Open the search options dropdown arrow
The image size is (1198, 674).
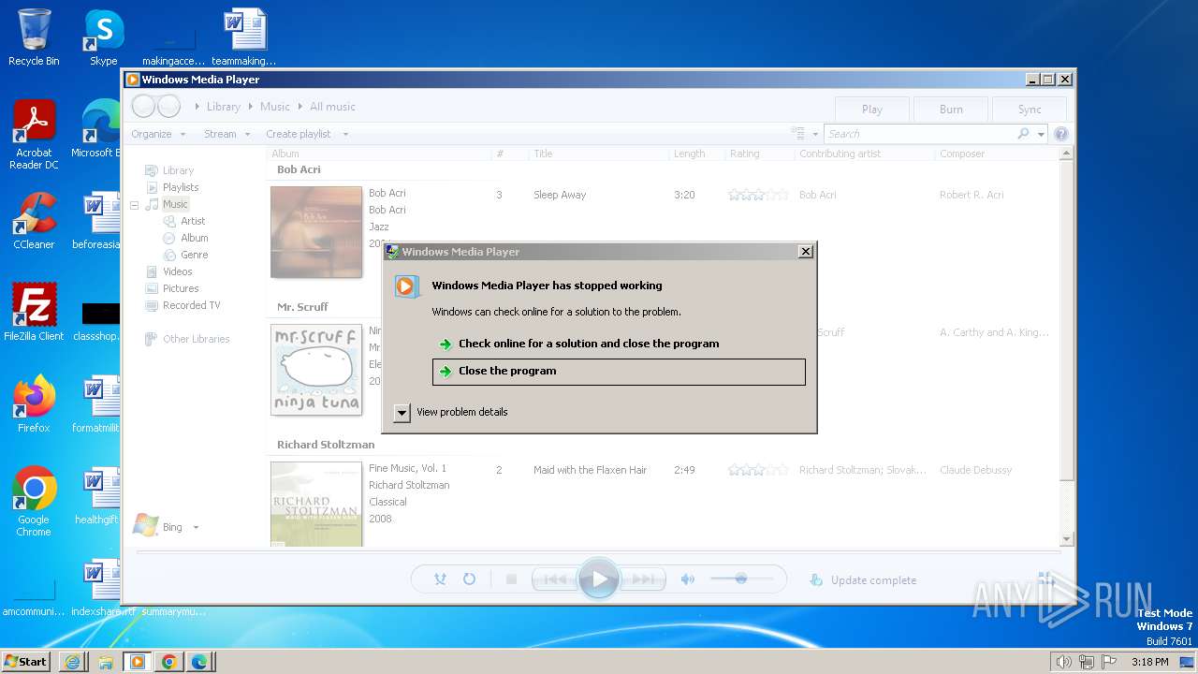pyautogui.click(x=1041, y=134)
